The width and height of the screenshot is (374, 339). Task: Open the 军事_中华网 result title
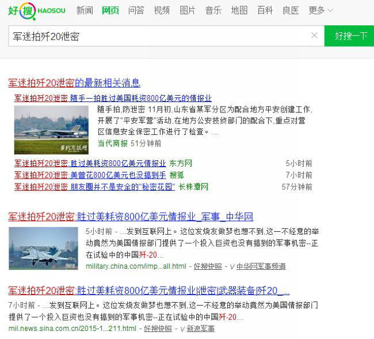pos(131,217)
